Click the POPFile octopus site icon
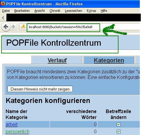Screen dimensions: 141x135 23,27
